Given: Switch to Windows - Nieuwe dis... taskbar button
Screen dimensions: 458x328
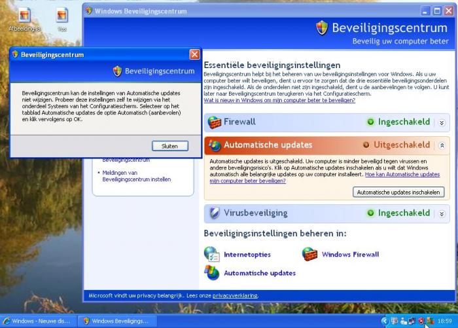Looking at the screenshot, I should [39, 321].
